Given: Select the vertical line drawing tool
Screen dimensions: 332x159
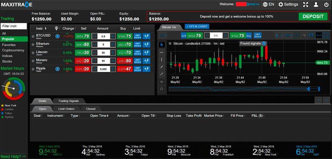Looking at the screenshot, I should click(162, 60).
